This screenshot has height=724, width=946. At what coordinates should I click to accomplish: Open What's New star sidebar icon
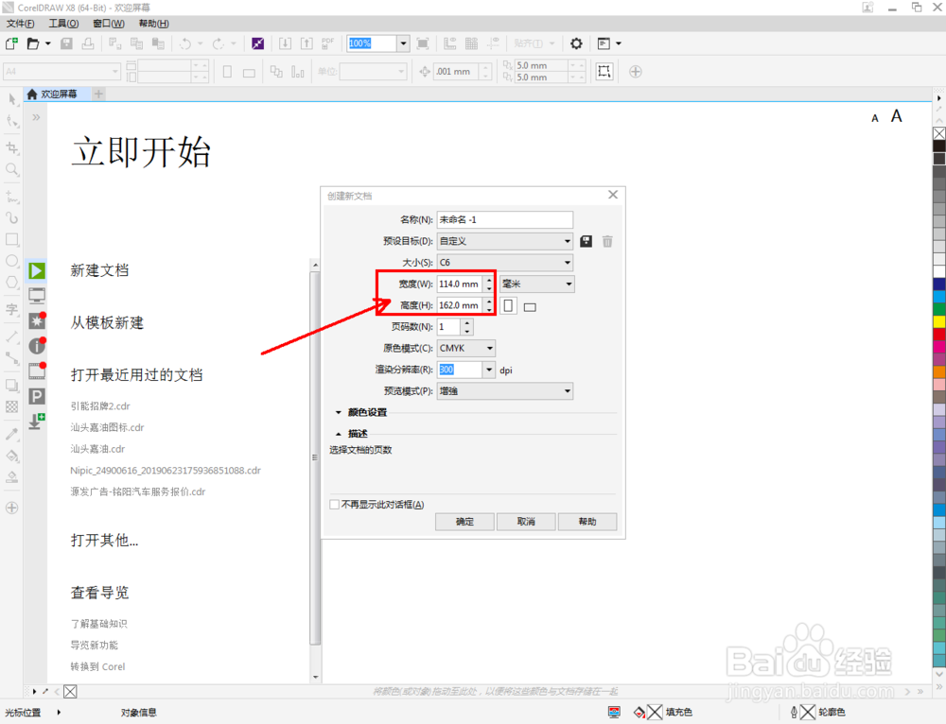(37, 320)
